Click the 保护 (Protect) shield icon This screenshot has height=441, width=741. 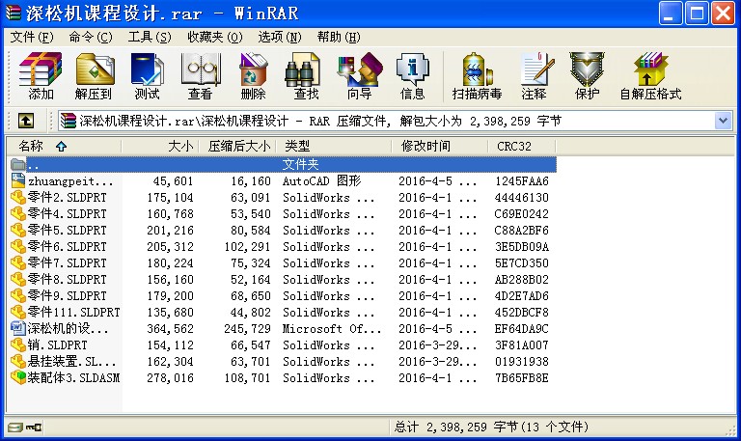(587, 69)
